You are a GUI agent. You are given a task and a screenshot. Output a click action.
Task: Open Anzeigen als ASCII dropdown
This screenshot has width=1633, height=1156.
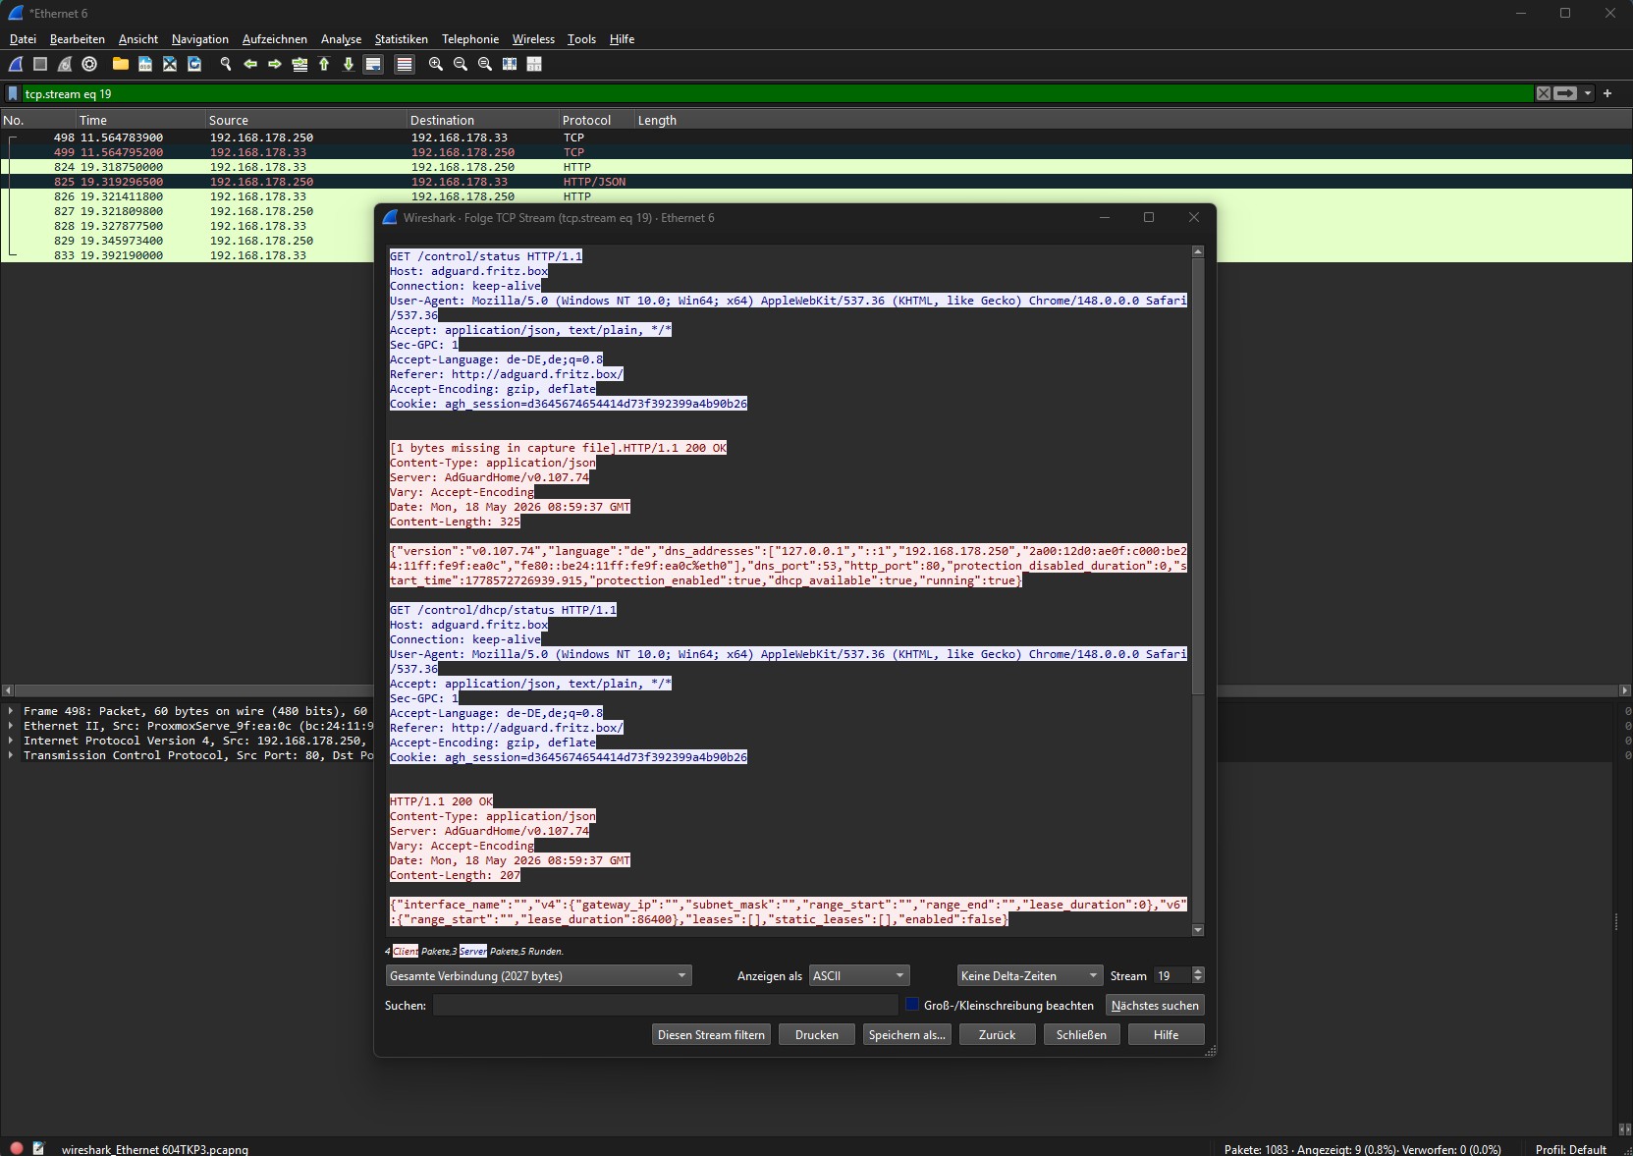859,975
